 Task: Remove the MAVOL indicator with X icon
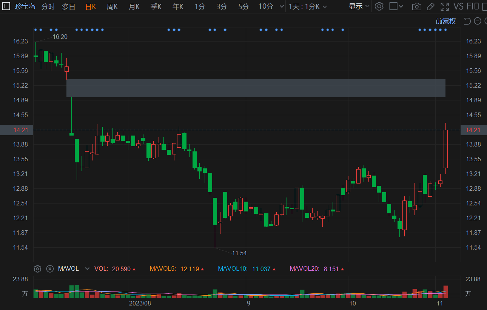pyautogui.click(x=50, y=269)
